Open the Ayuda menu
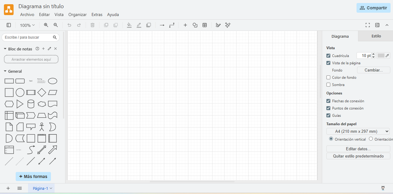 click(113, 14)
